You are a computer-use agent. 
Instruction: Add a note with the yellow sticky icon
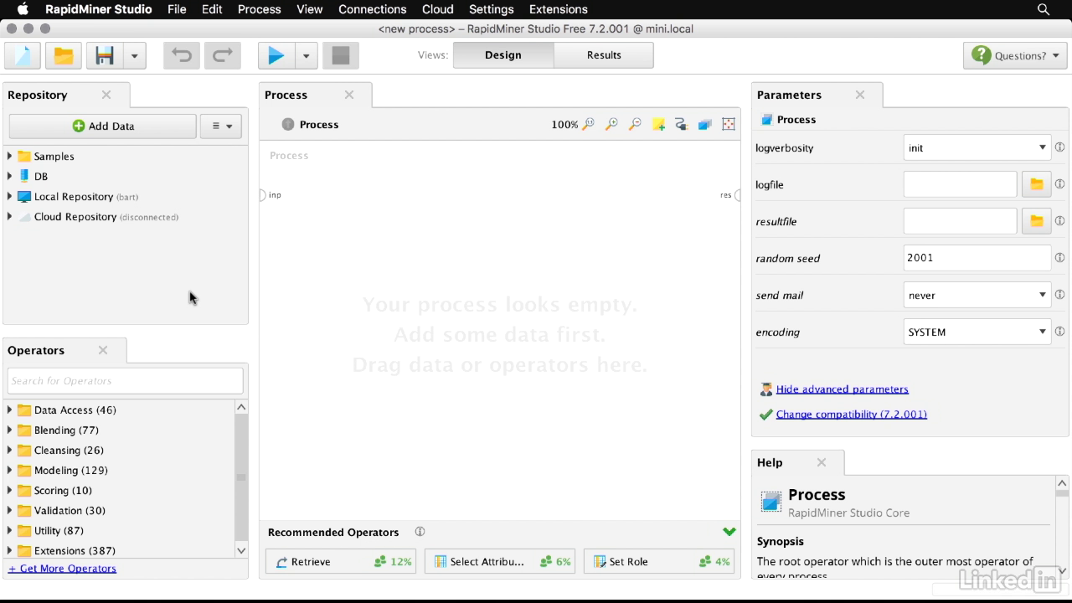click(x=658, y=124)
